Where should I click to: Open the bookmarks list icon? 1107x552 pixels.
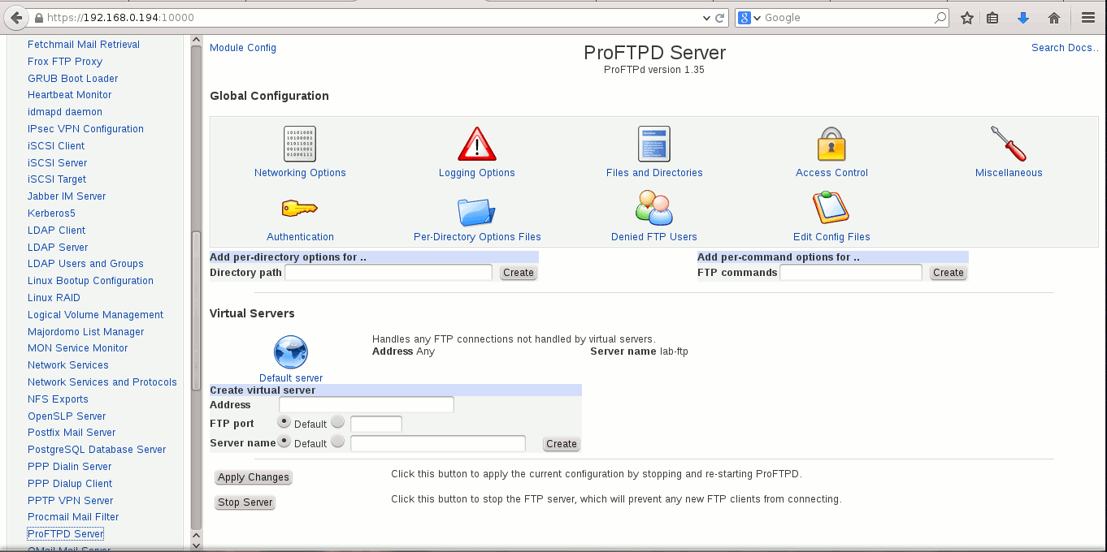tap(992, 17)
